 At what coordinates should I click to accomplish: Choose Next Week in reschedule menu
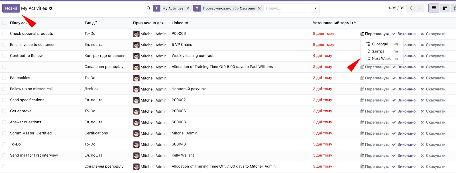[x=381, y=59]
